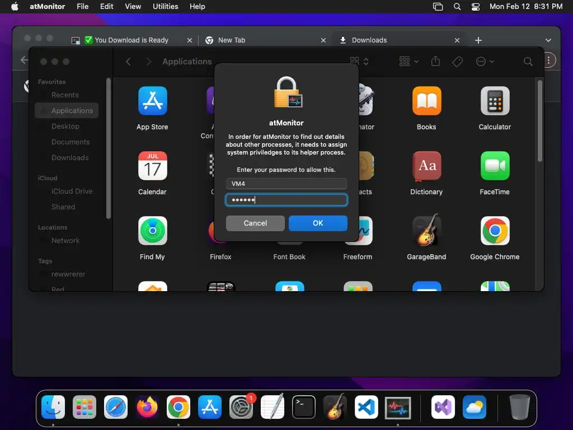Expand the browser tab list chevron
Viewport: 573px width, 430px height.
point(548,40)
